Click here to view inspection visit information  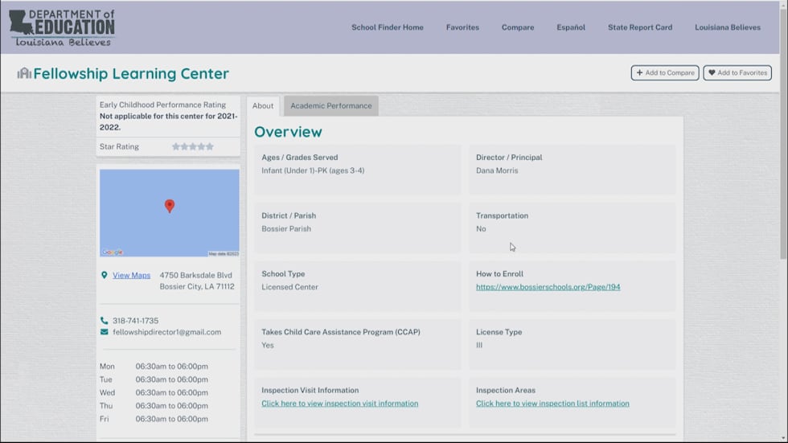click(x=339, y=404)
